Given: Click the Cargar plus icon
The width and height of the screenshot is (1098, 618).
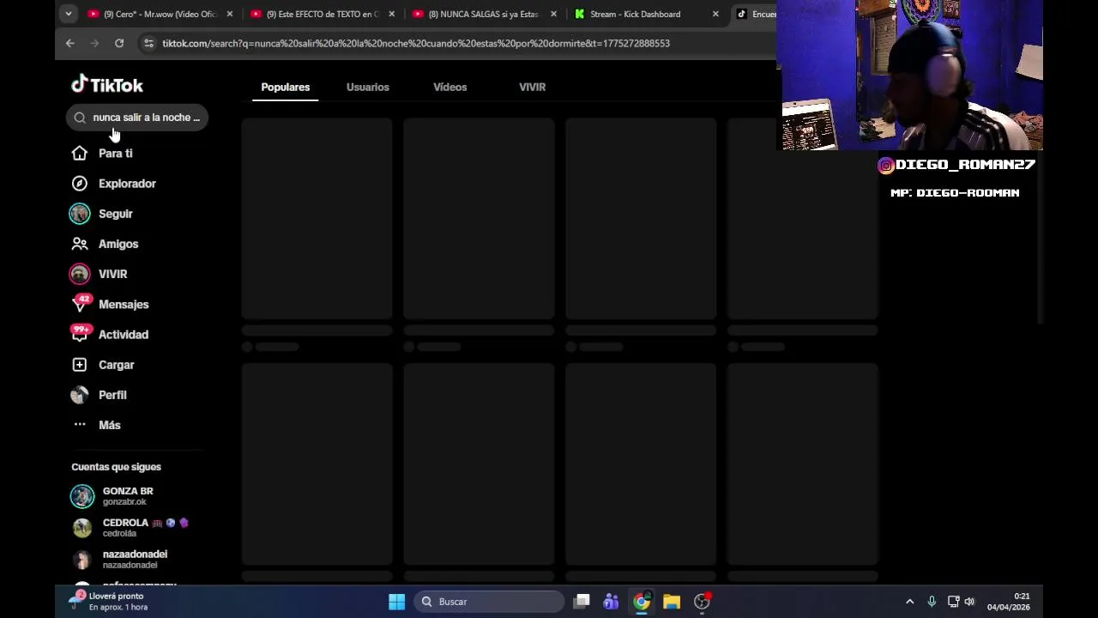Looking at the screenshot, I should point(80,365).
